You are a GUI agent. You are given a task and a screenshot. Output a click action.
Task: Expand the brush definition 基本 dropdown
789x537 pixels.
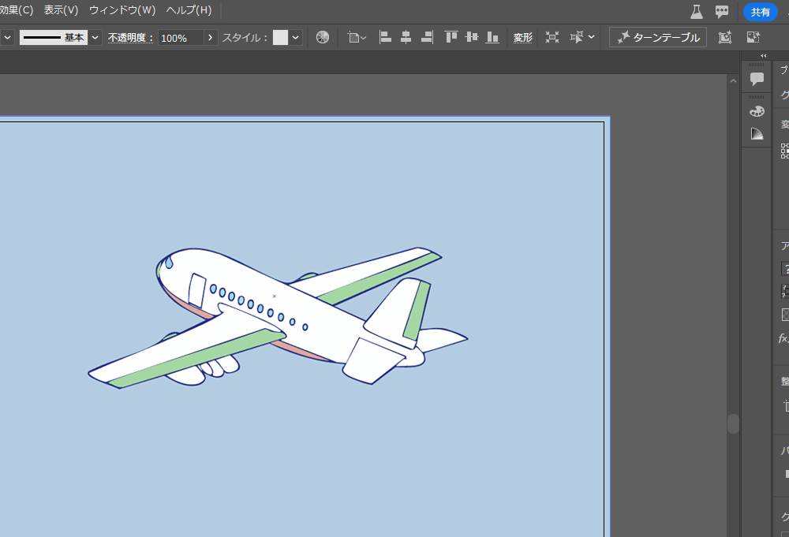click(95, 37)
